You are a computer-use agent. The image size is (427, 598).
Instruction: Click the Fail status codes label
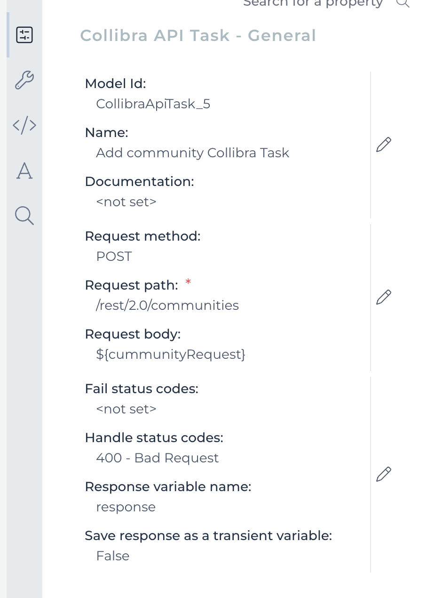click(142, 389)
